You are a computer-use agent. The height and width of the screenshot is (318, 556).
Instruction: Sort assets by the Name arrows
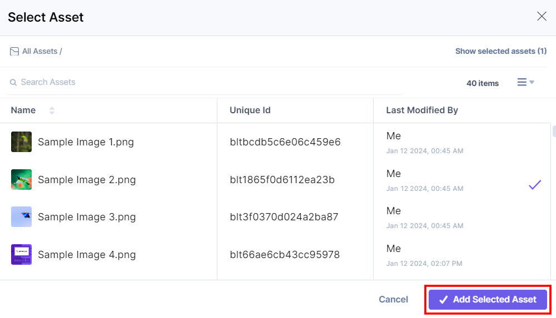[52, 110]
